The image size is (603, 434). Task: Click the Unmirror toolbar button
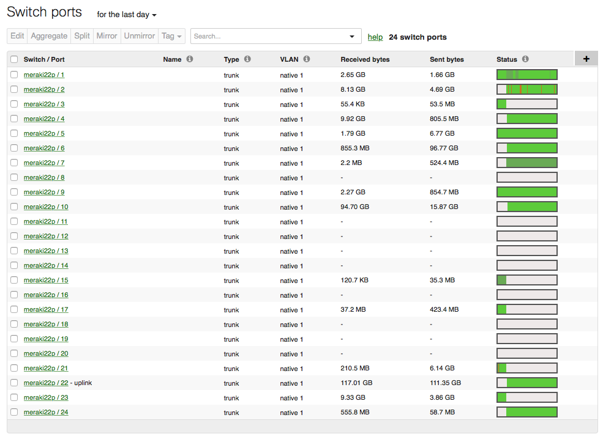coord(139,36)
